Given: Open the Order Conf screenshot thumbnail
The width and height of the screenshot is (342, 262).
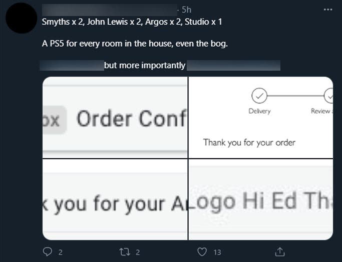Looking at the screenshot, I should (115, 117).
